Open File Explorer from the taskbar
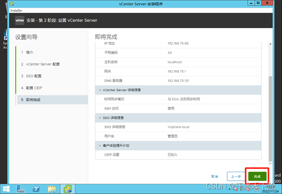This screenshot has width=282, height=194. tap(52, 189)
